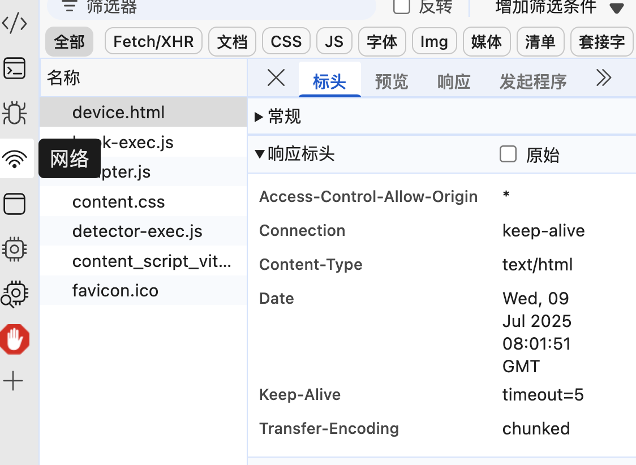Switch to the 预览 tab
The width and height of the screenshot is (636, 465).
point(391,82)
